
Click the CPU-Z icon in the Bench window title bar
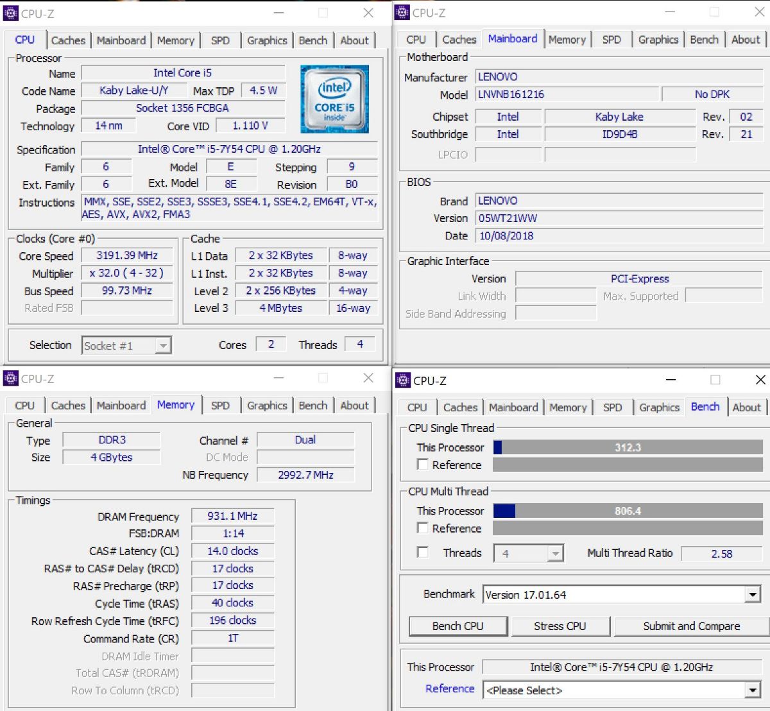click(x=403, y=381)
